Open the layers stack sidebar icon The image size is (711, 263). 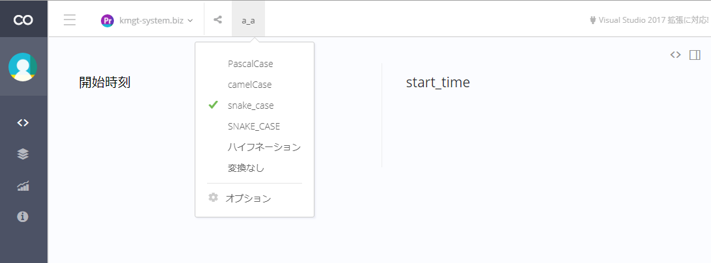[23, 154]
